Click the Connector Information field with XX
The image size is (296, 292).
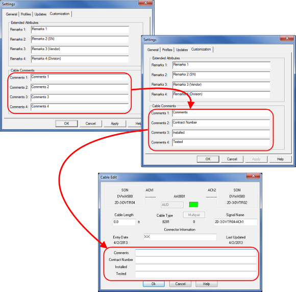(x=180, y=237)
